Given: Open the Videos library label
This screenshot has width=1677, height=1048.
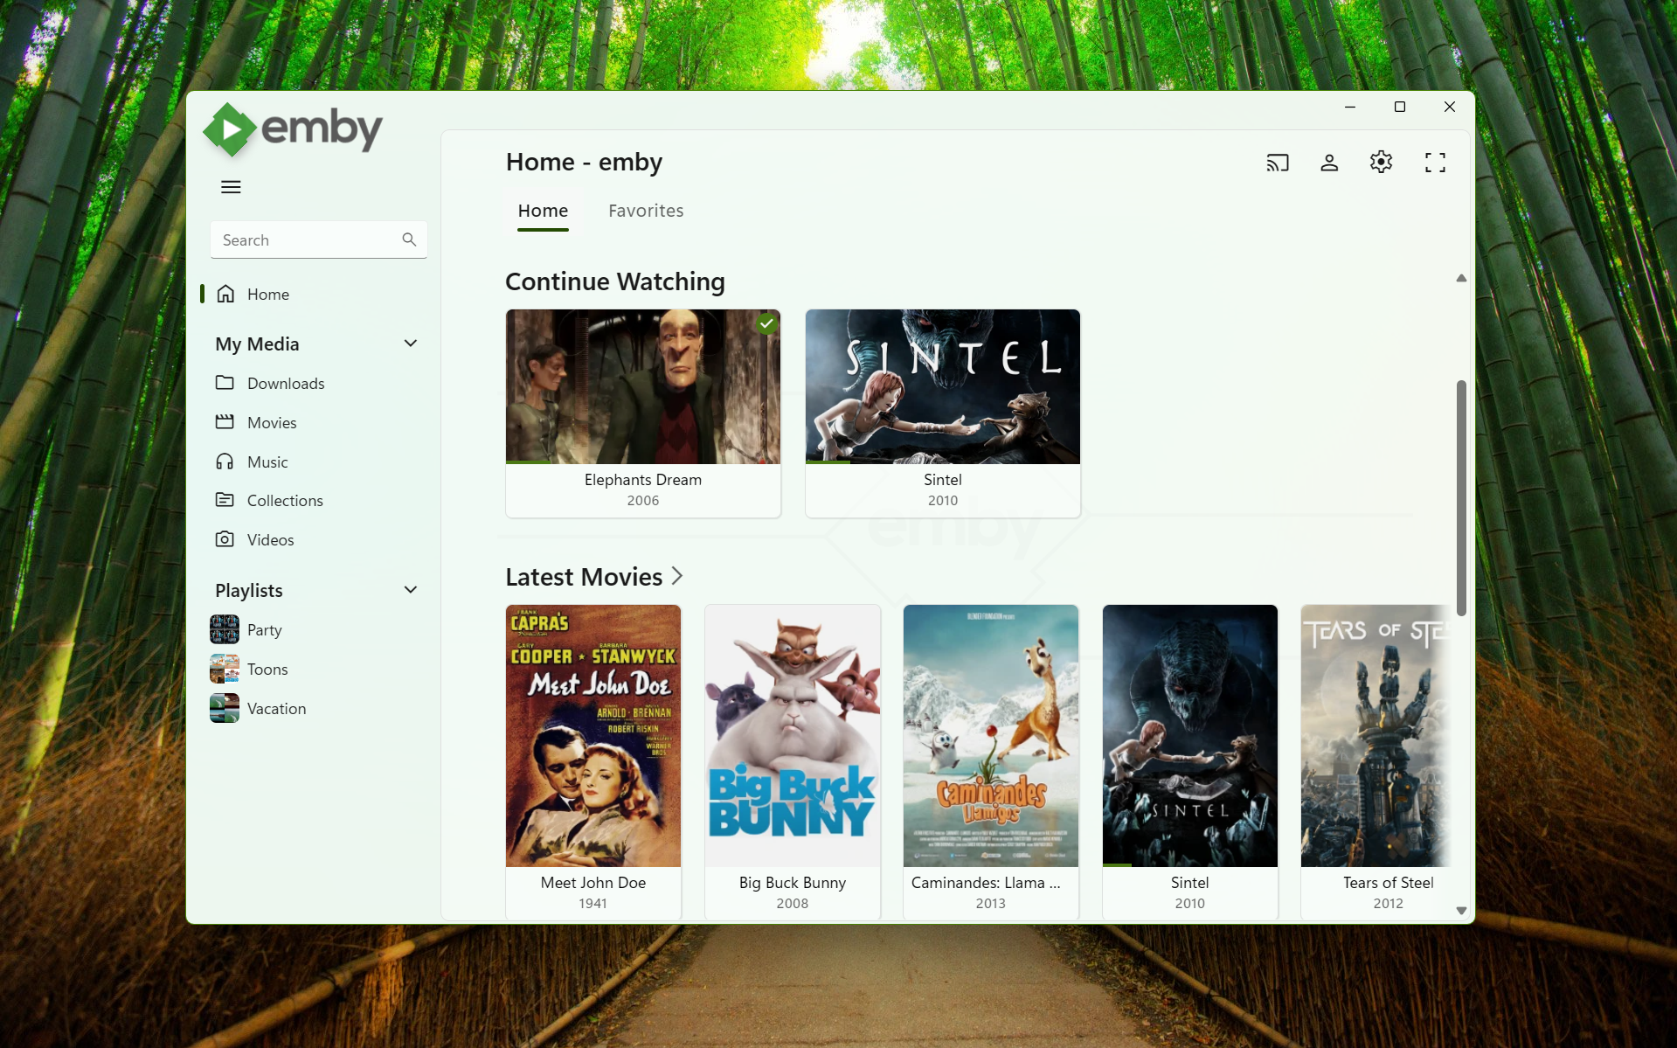Looking at the screenshot, I should [270, 539].
